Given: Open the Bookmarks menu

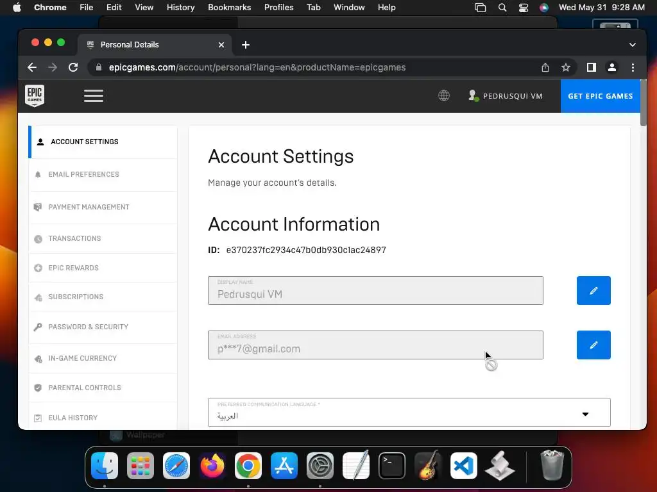Looking at the screenshot, I should [x=229, y=8].
